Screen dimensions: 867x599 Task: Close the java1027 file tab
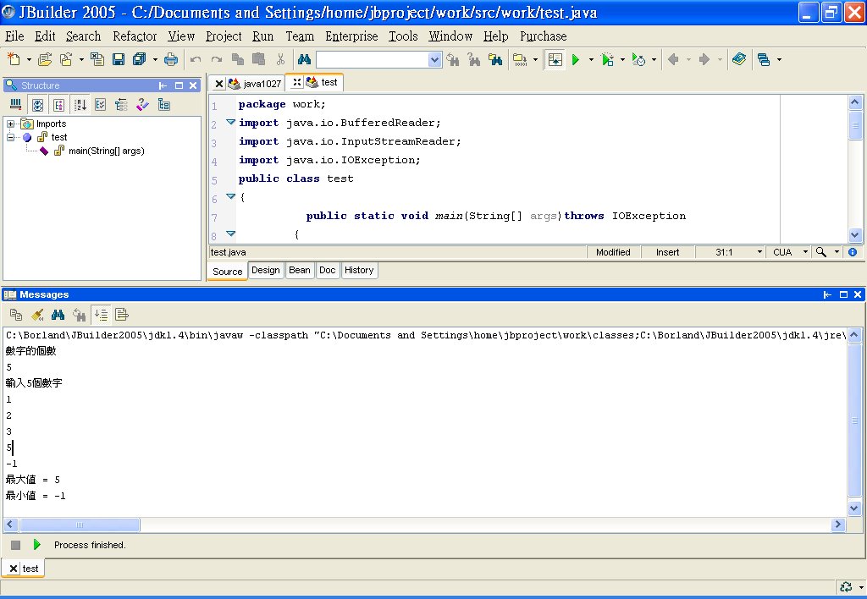[219, 84]
